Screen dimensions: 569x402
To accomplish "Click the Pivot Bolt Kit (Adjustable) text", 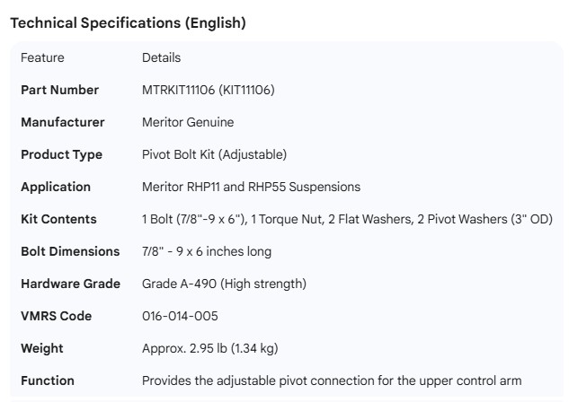I will click(215, 154).
